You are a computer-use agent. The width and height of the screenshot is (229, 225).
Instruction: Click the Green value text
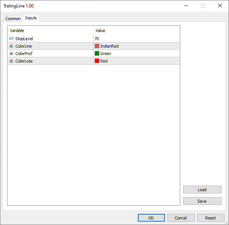pos(106,54)
